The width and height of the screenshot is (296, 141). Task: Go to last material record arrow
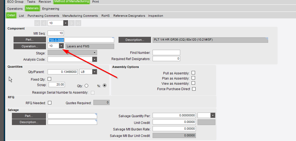click(x=78, y=23)
